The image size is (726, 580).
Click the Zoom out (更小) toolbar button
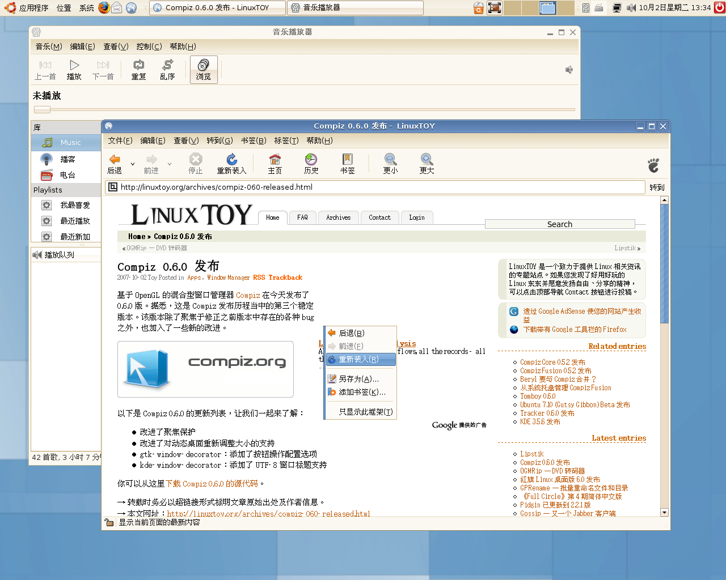coord(390,164)
